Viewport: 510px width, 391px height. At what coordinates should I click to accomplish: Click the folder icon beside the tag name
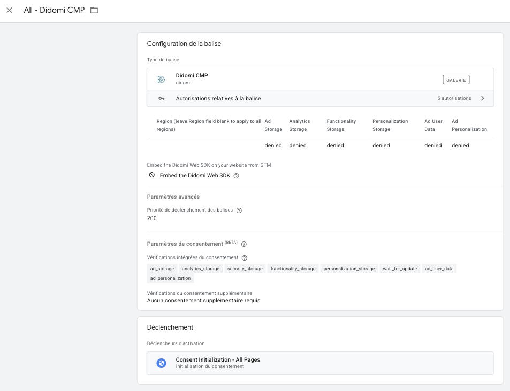(x=94, y=10)
